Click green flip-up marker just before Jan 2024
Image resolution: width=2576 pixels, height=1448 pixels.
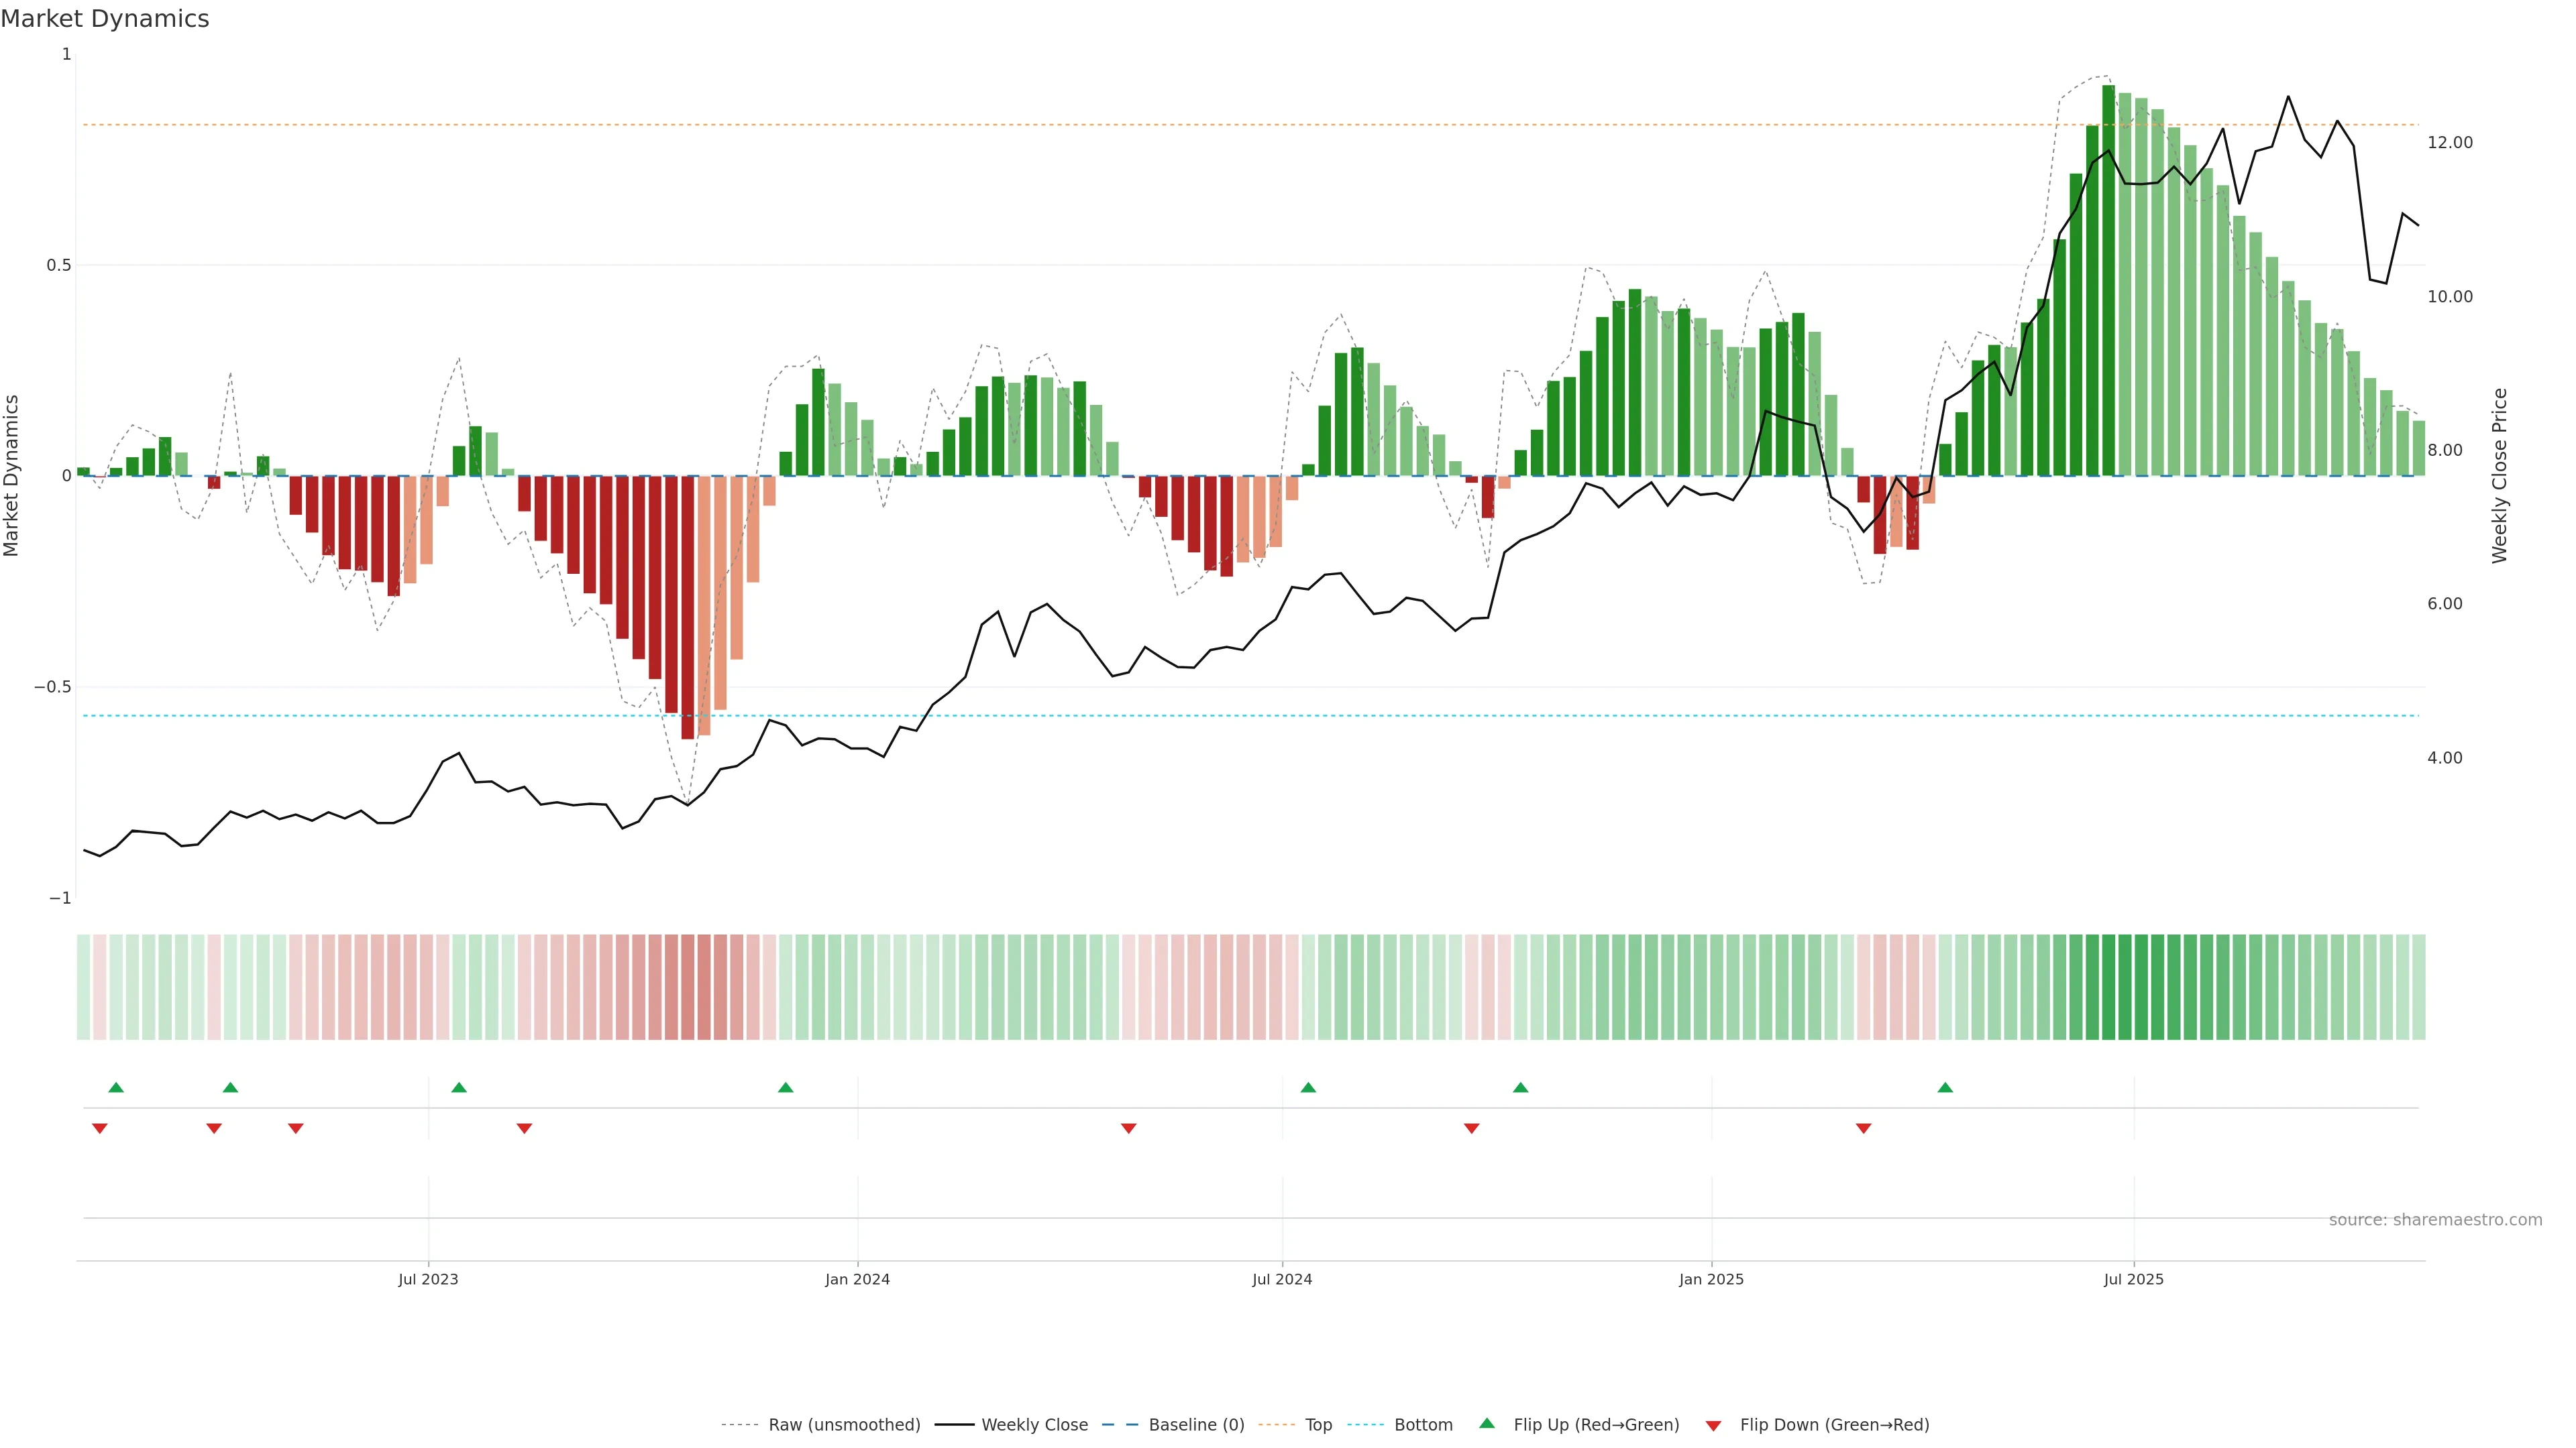(x=785, y=1087)
